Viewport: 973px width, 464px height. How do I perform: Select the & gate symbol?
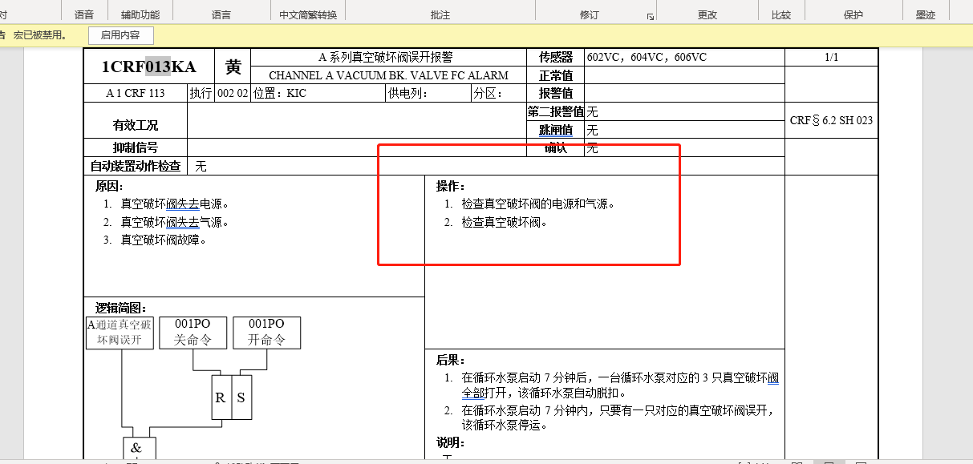136,449
